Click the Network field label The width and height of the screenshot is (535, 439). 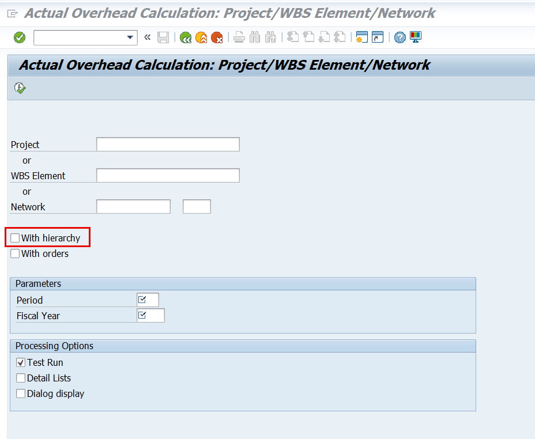click(28, 207)
